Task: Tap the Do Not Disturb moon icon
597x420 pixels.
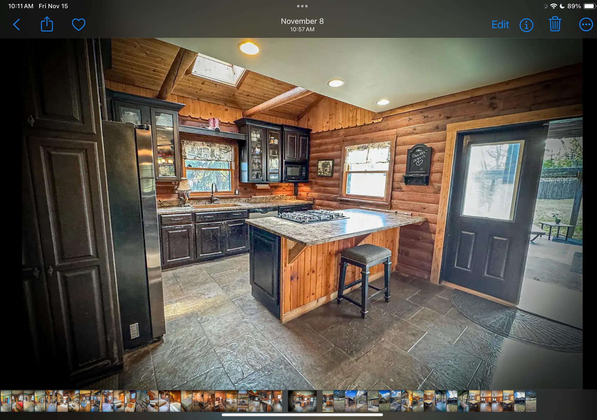Action: coord(562,6)
